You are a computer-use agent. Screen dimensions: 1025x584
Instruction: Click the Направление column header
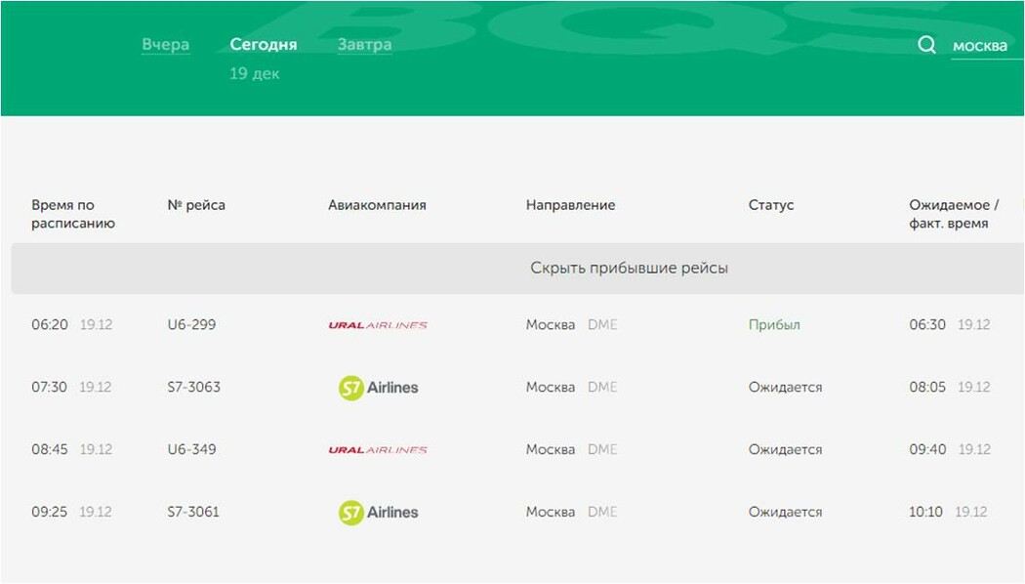tap(570, 205)
